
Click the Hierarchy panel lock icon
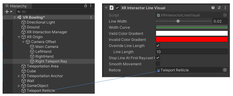[86, 6]
